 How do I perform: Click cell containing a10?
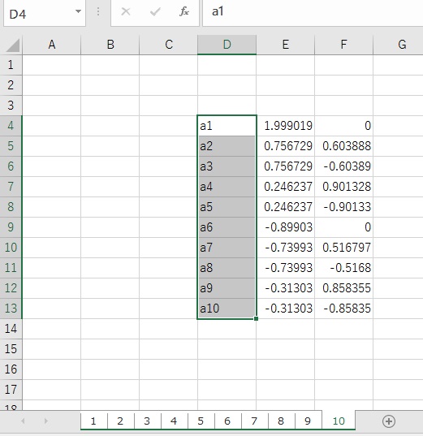click(227, 309)
